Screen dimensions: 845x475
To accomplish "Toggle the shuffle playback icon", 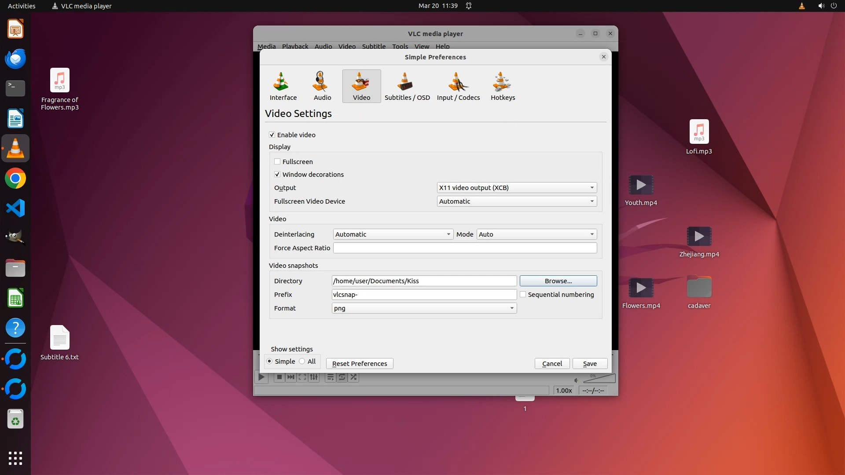I will (353, 377).
